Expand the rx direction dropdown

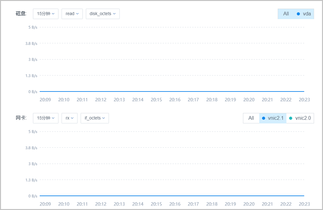(69, 118)
